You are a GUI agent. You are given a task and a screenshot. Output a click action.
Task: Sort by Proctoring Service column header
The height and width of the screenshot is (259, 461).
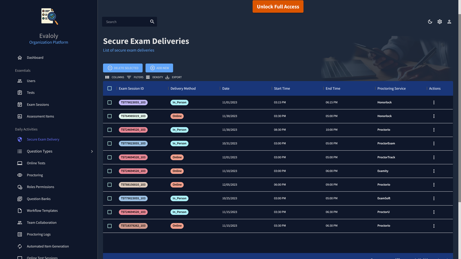[x=391, y=88]
